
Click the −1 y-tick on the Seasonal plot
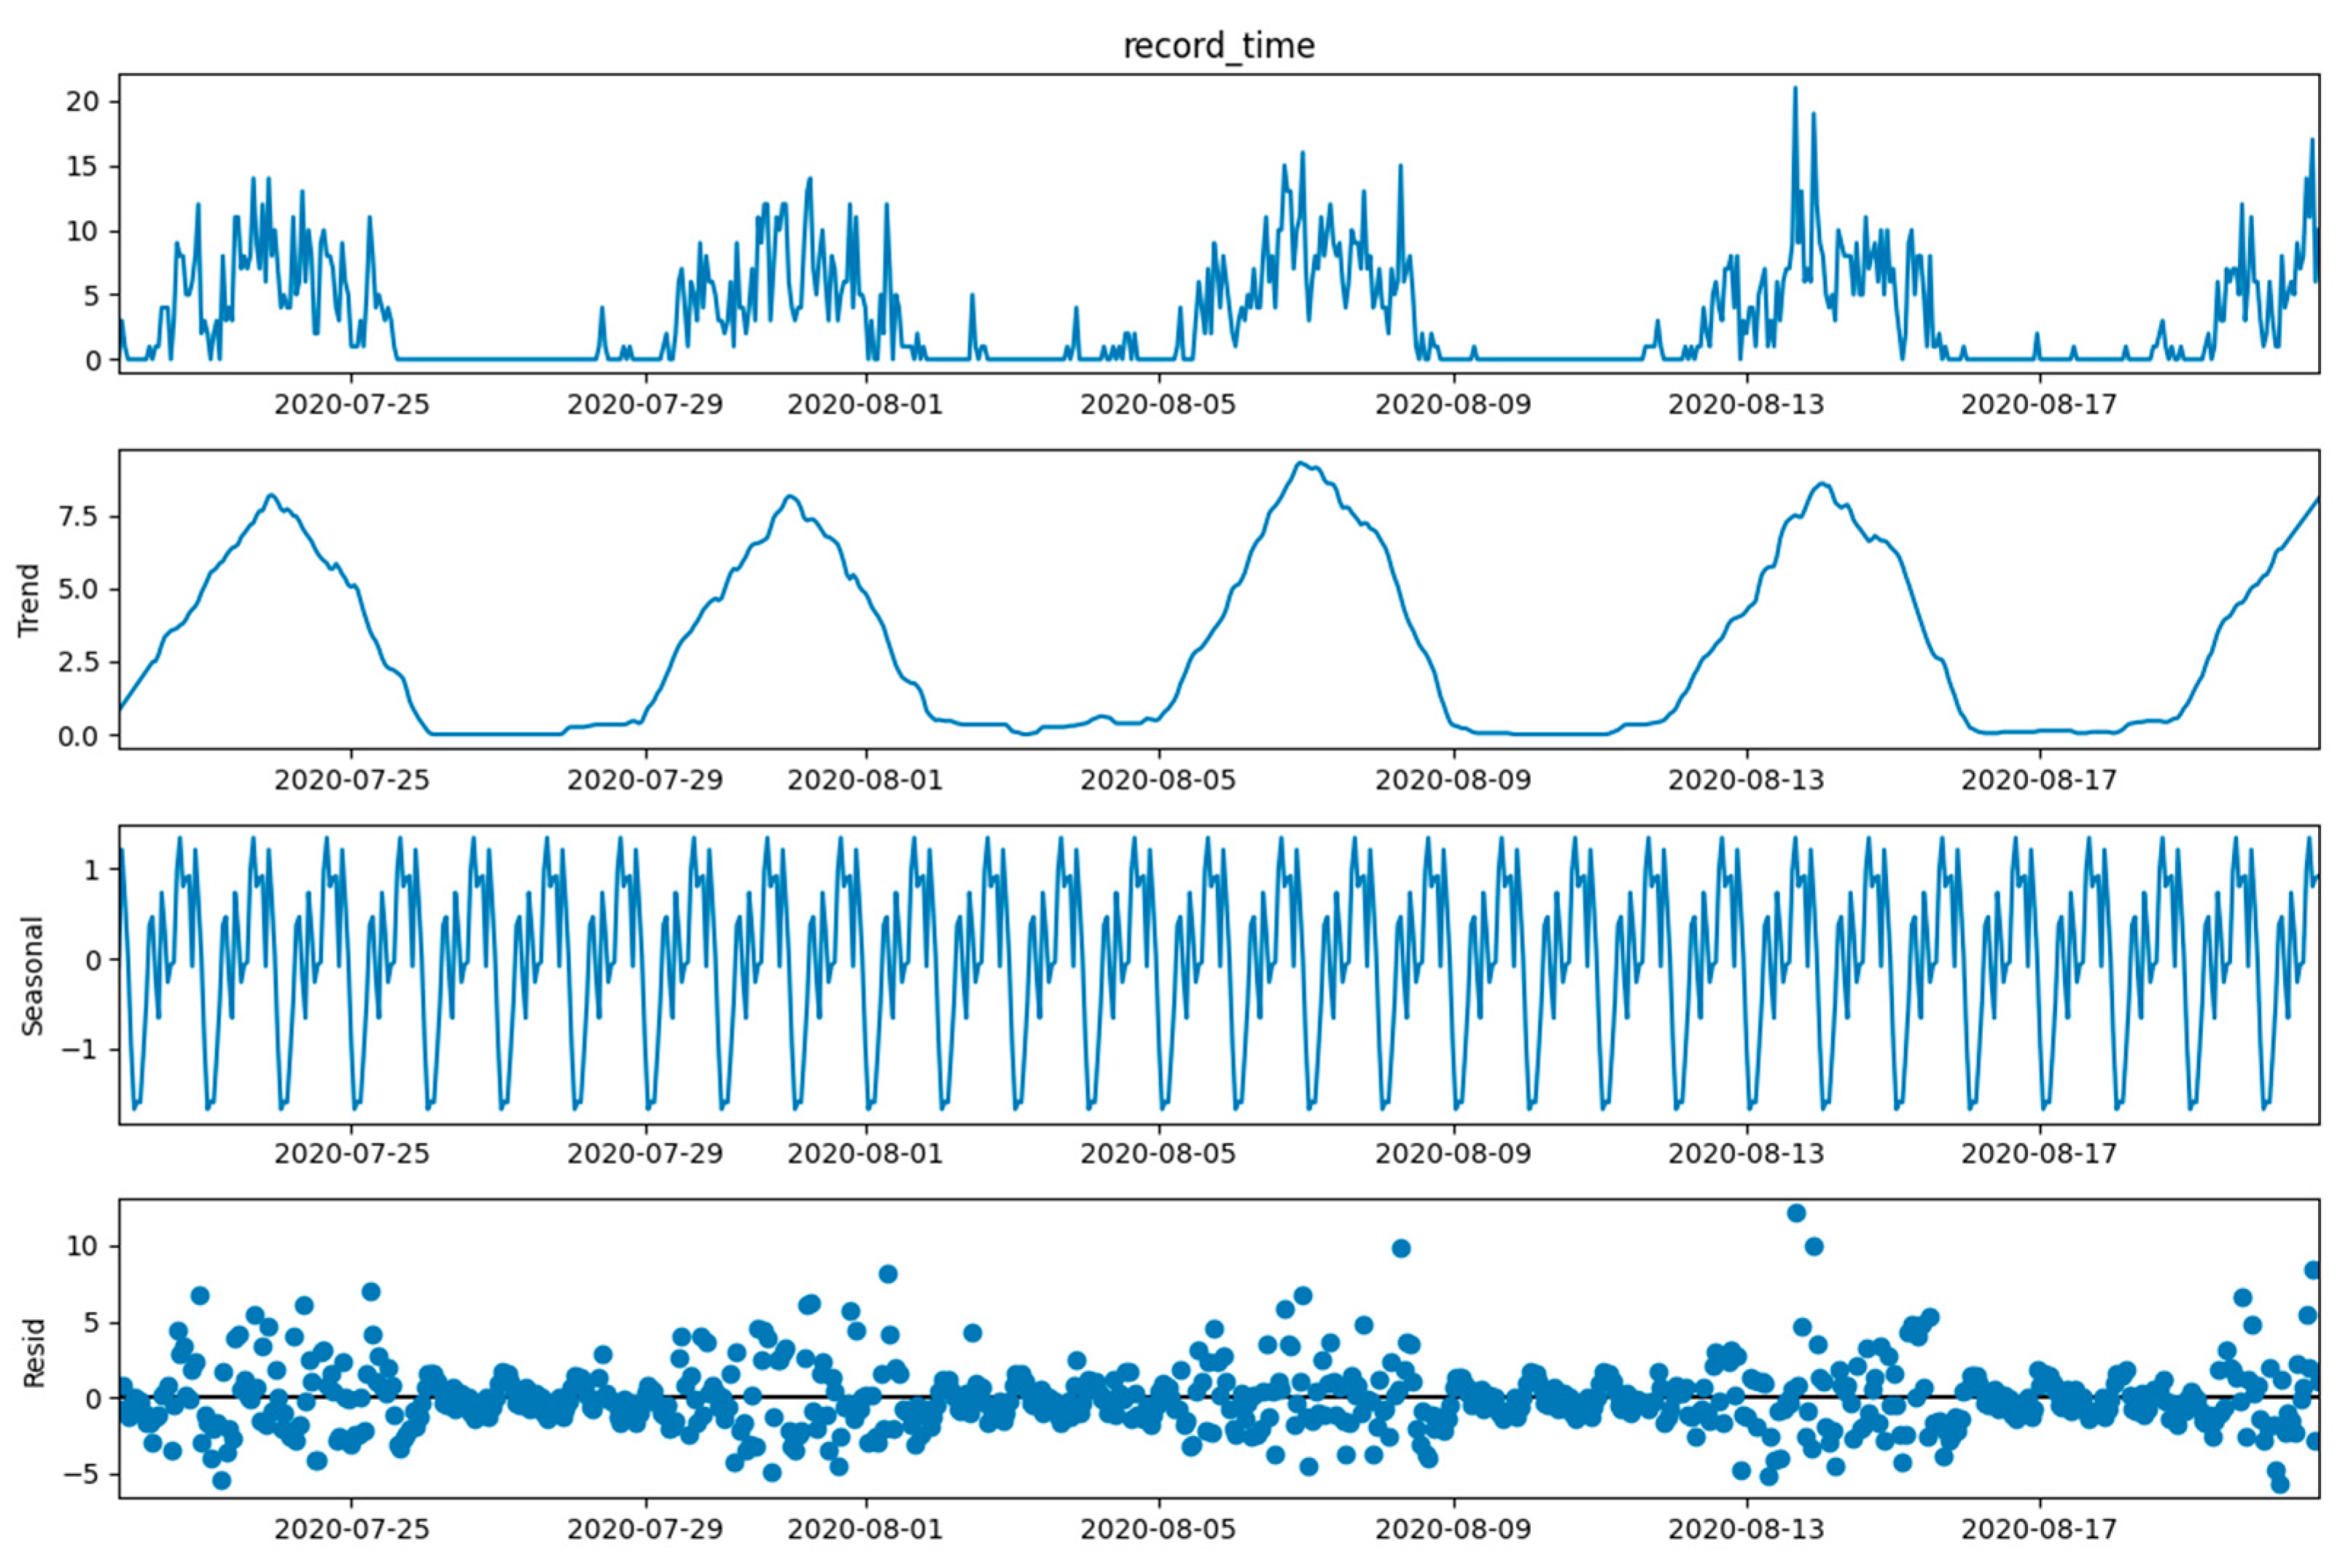pos(78,1050)
